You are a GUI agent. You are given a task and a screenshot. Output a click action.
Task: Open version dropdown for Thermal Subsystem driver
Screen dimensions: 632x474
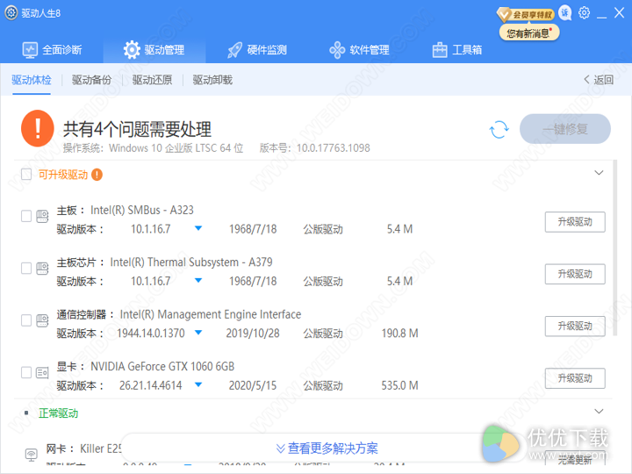197,281
